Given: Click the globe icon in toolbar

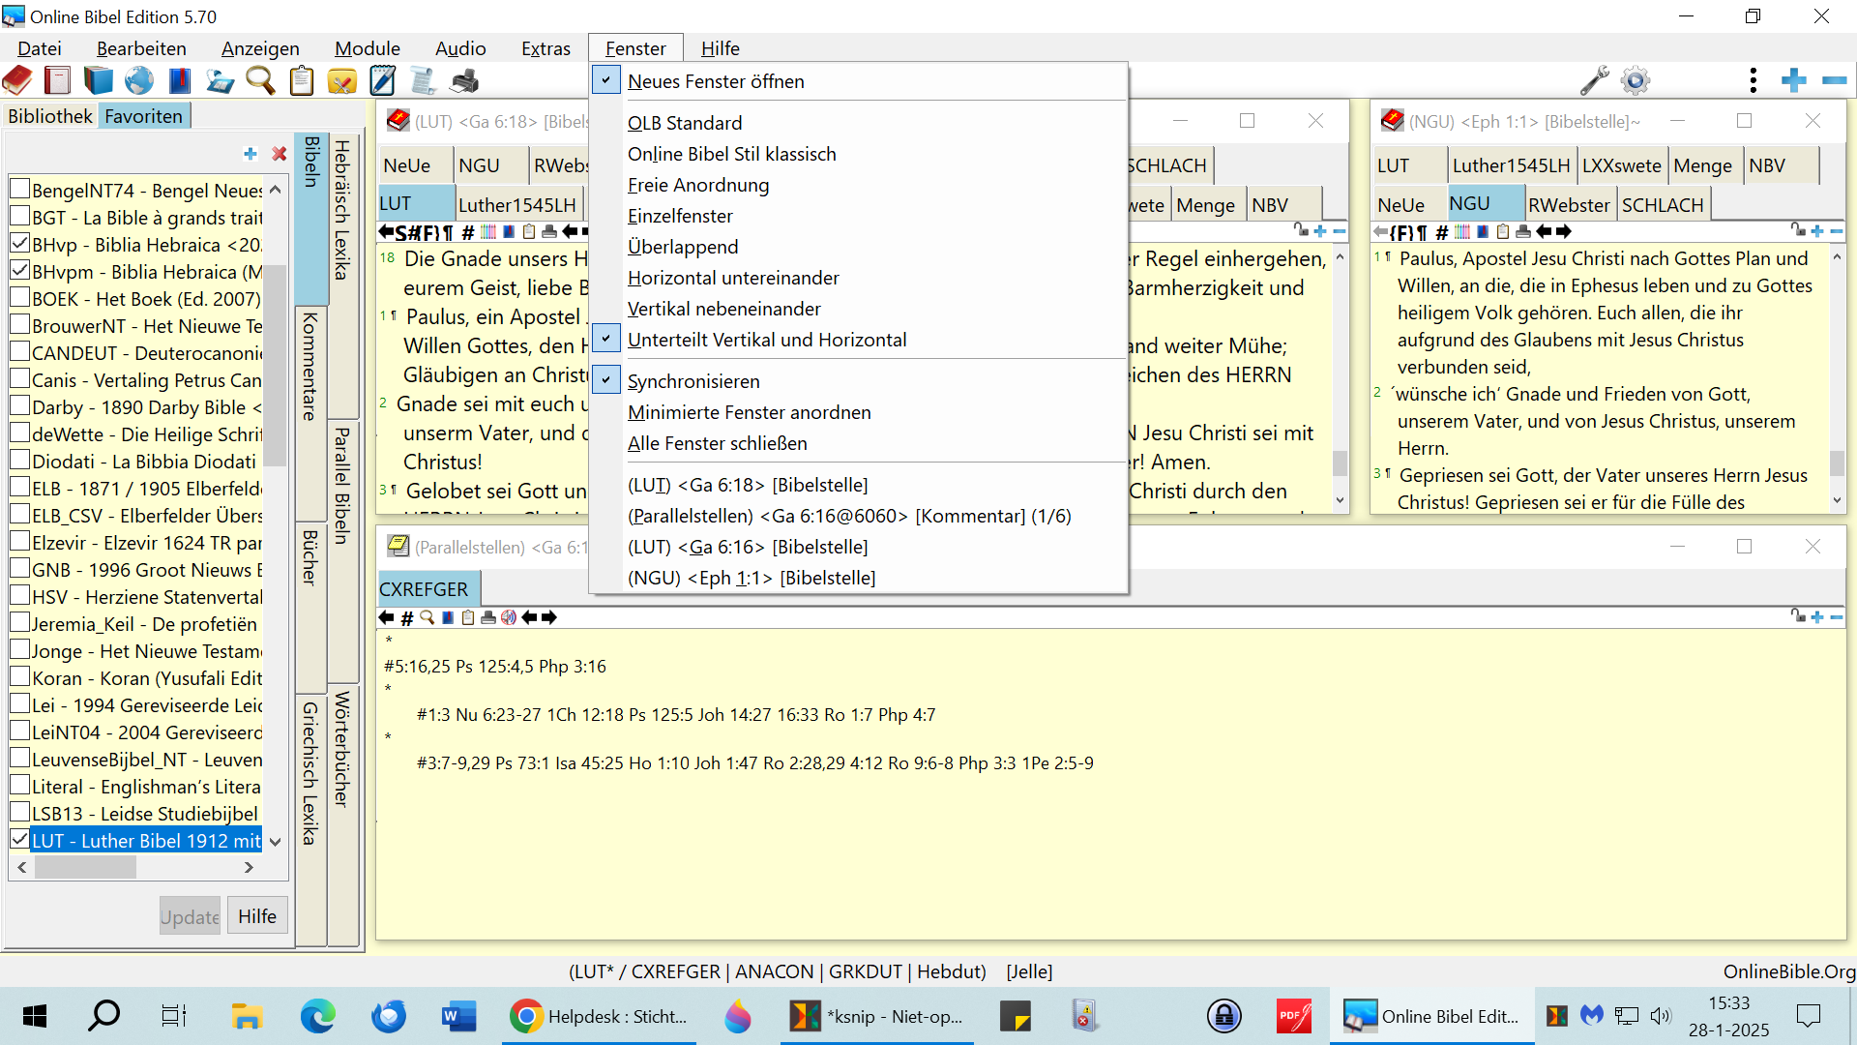Looking at the screenshot, I should coord(138,81).
